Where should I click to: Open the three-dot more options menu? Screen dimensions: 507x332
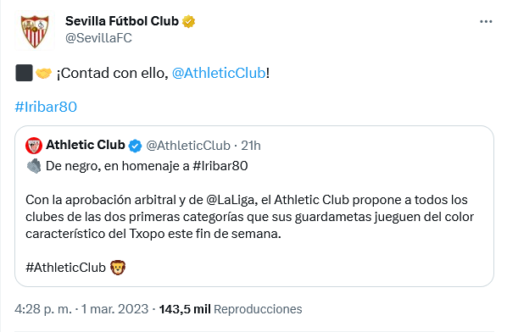(486, 22)
